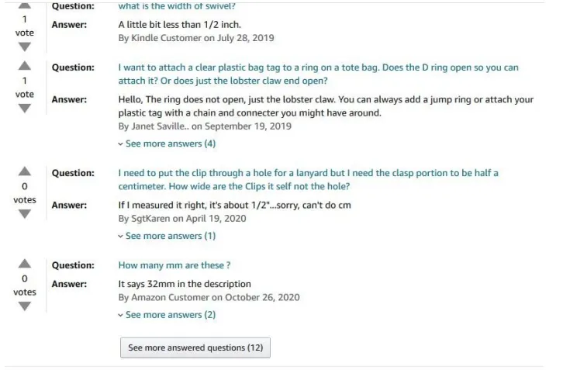Click the chevron beside See more answers (2)
This screenshot has height=370, width=563.
pyautogui.click(x=121, y=316)
